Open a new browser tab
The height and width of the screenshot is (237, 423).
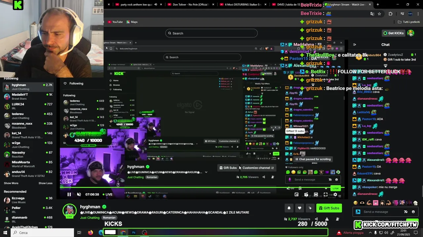[378, 5]
